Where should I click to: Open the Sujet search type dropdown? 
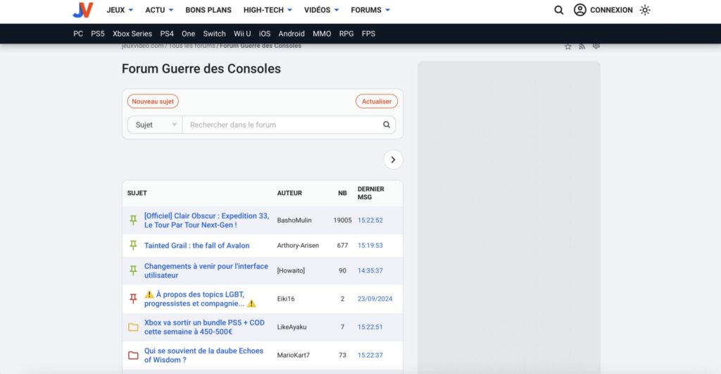pos(154,125)
